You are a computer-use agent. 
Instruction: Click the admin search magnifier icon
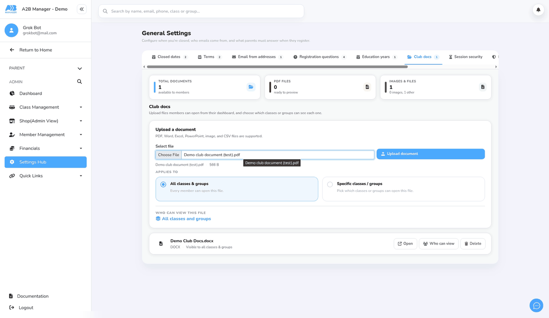point(79,82)
